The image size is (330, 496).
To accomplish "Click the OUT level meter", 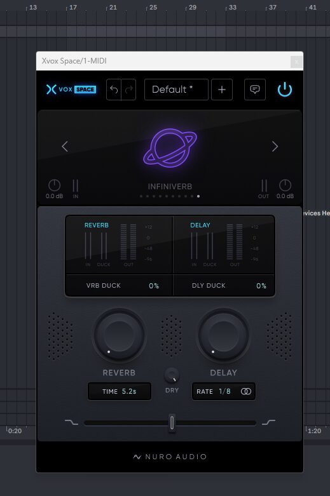I will tap(264, 185).
